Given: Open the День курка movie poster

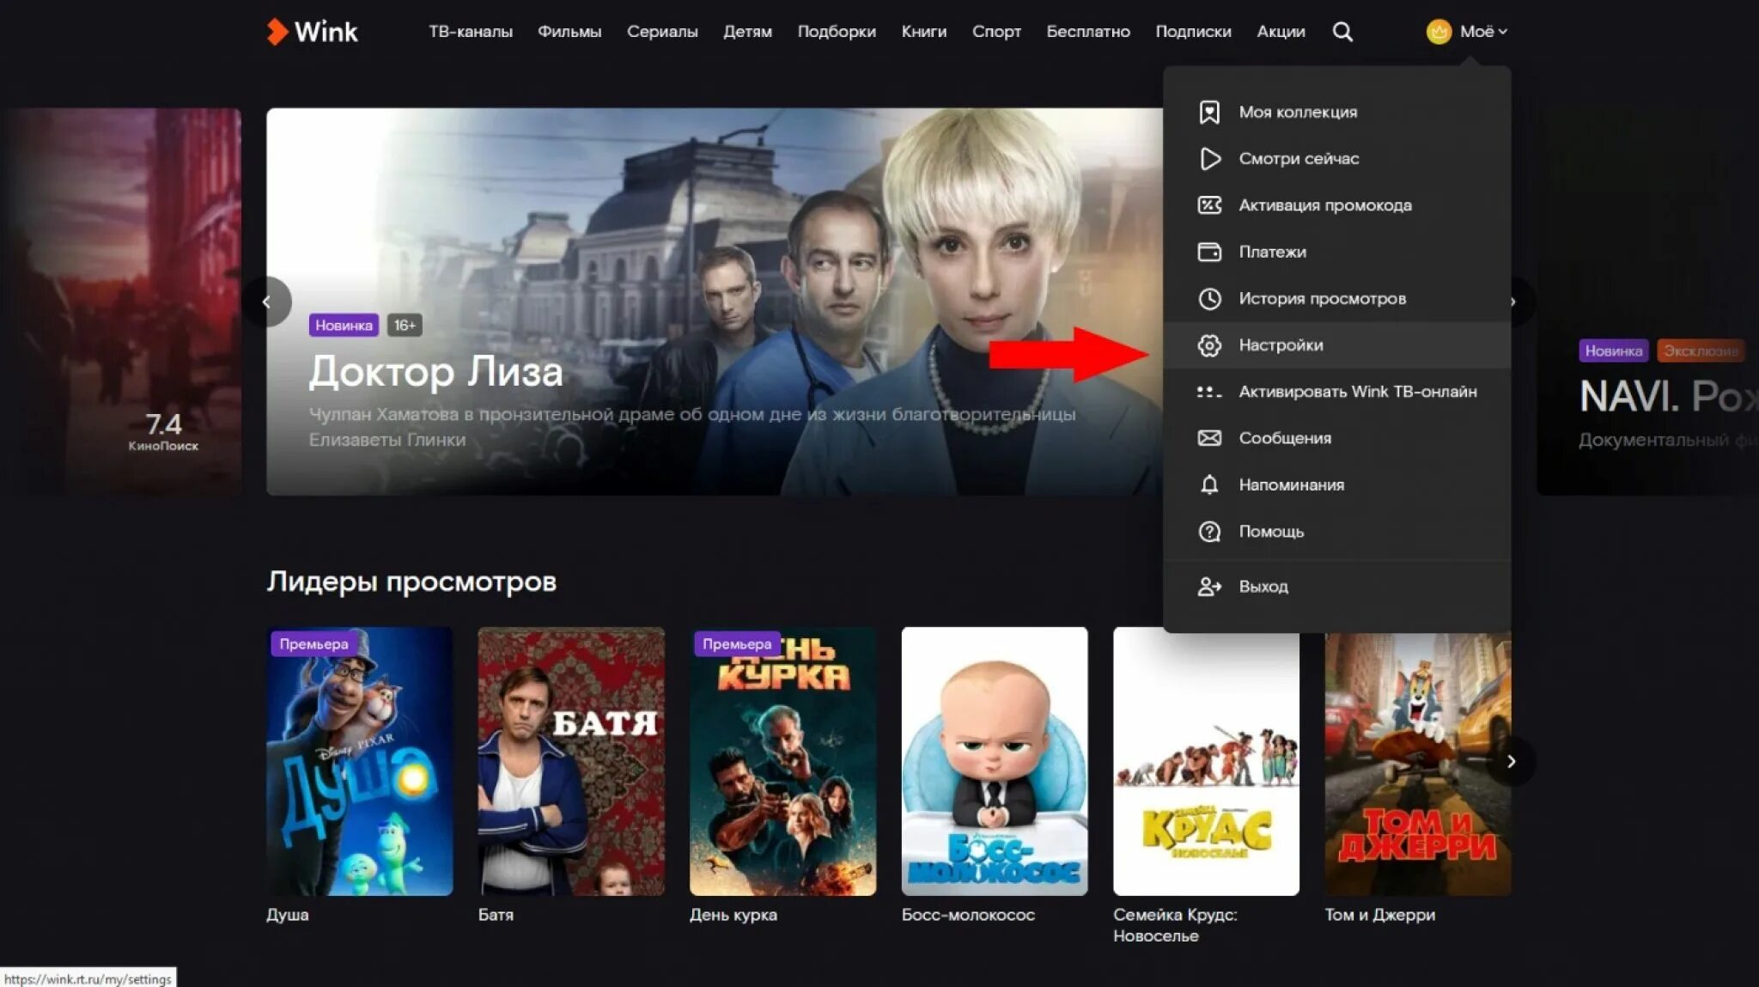Looking at the screenshot, I should click(x=783, y=761).
